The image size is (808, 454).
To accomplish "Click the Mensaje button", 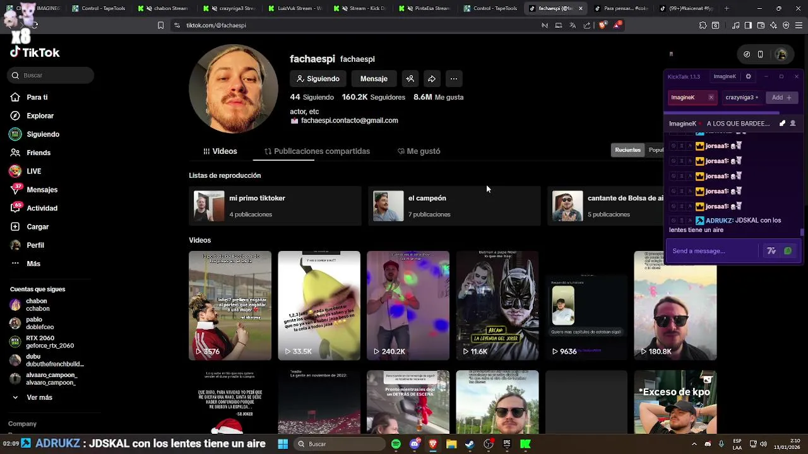I will (374, 79).
